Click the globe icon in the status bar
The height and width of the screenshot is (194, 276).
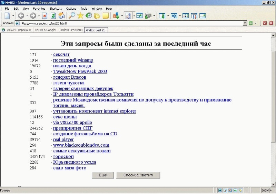(220, 191)
